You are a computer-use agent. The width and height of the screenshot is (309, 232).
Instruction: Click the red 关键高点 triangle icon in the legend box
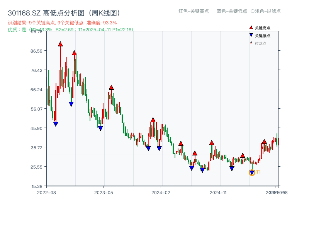pos(251,27)
